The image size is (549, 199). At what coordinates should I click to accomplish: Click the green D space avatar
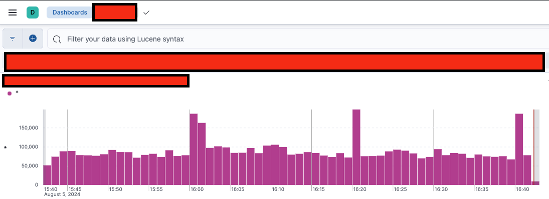(33, 12)
